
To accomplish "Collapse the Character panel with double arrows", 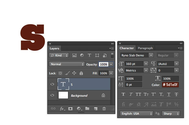I will [x=181, y=43].
